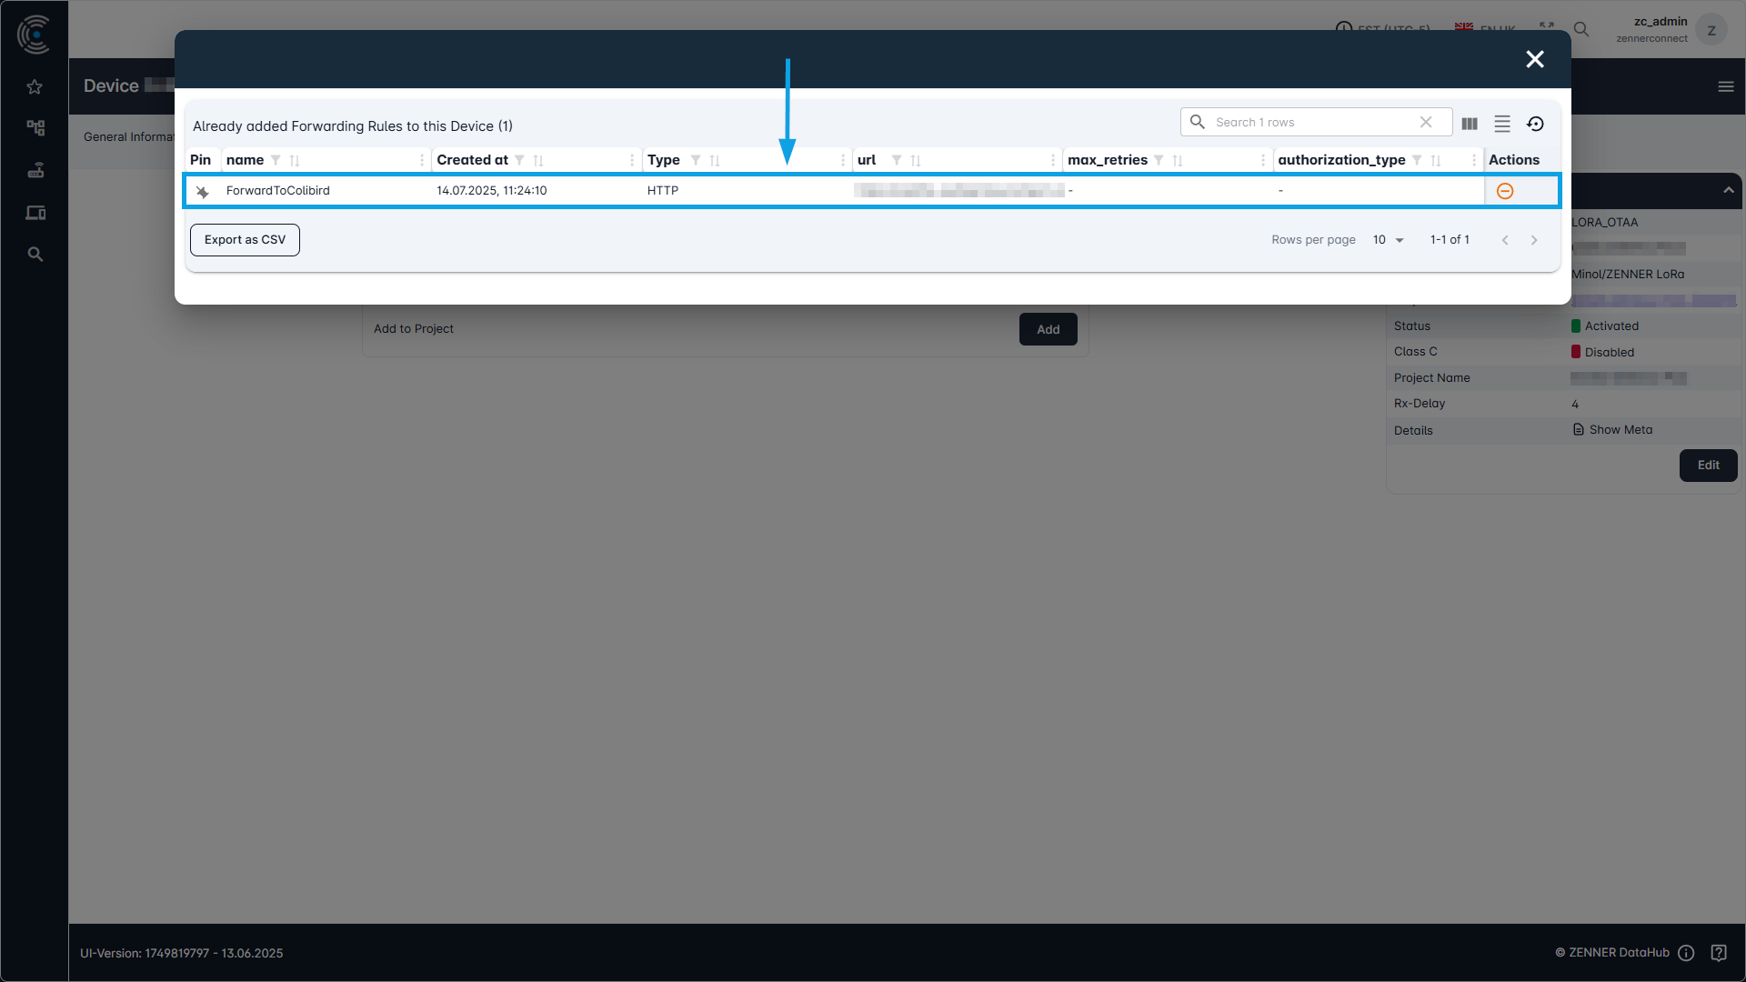Open the Devices section in the sidebar

35,213
